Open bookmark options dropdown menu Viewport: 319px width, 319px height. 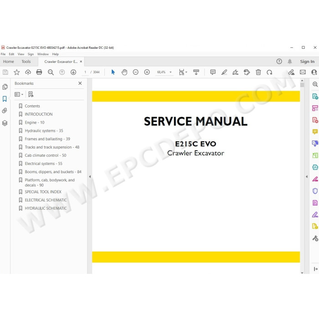pos(19,94)
